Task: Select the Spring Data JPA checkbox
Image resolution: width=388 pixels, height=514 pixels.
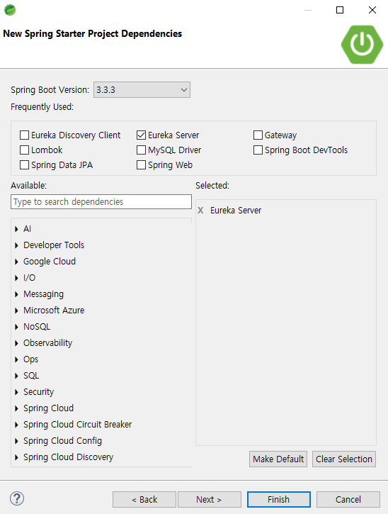Action: [24, 164]
